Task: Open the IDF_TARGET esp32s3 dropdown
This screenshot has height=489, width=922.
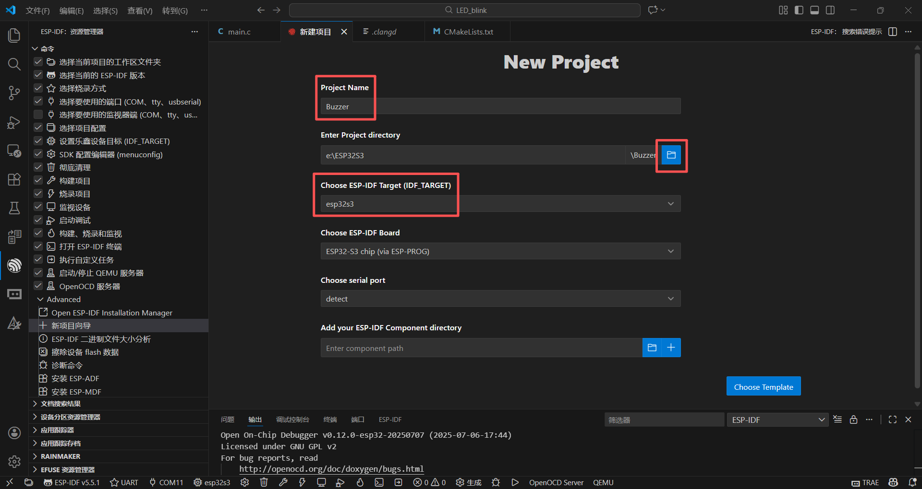Action: [500, 204]
